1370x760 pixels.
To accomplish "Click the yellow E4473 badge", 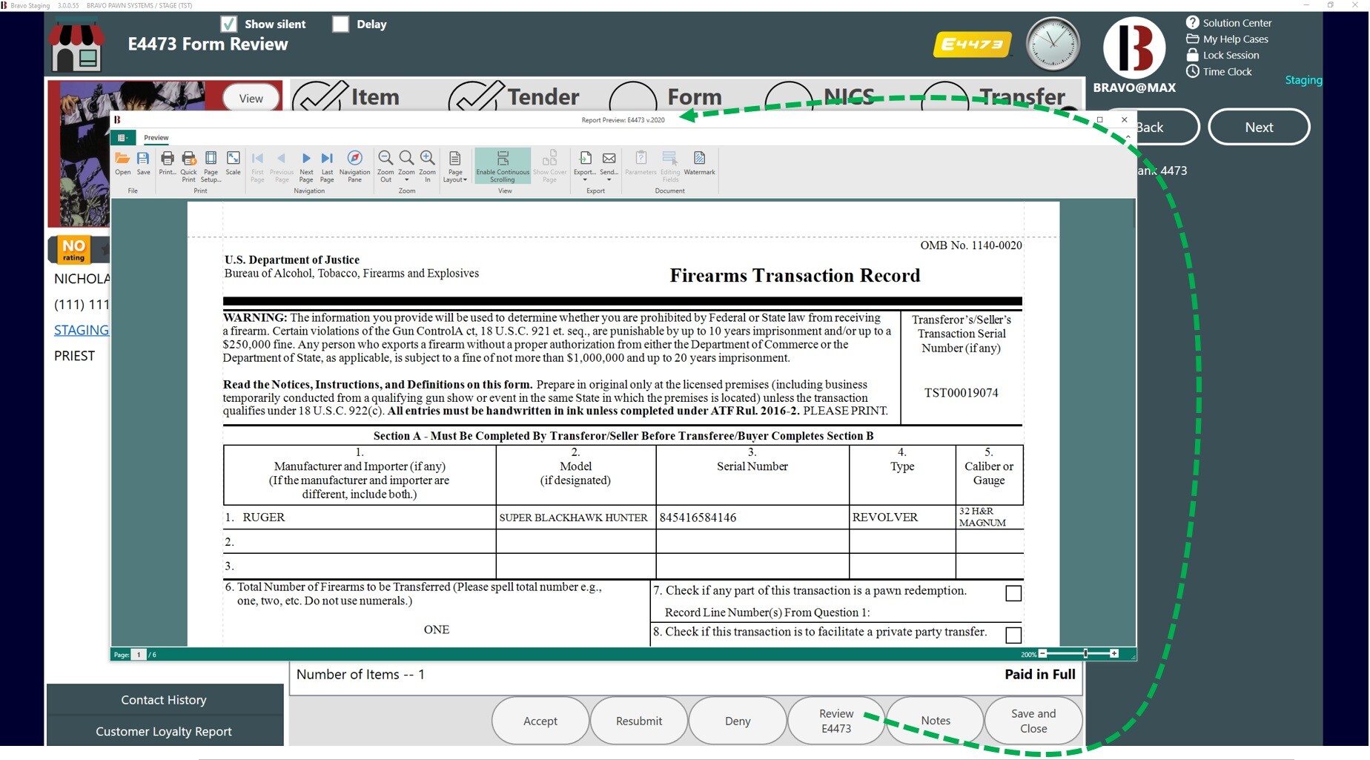I will [x=972, y=44].
